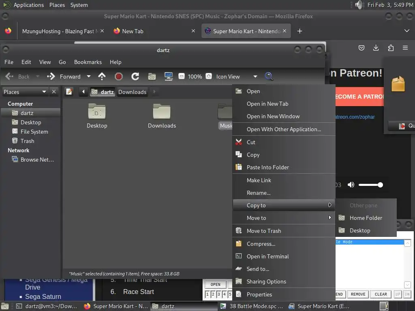Image resolution: width=415 pixels, height=311 pixels.
Task: Click the path bar left scroll arrow
Action: pyautogui.click(x=83, y=92)
